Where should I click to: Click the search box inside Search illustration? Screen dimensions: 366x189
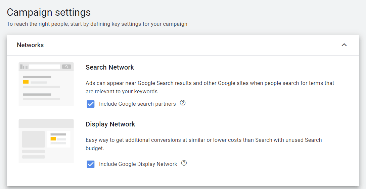pyautogui.click(x=44, y=67)
